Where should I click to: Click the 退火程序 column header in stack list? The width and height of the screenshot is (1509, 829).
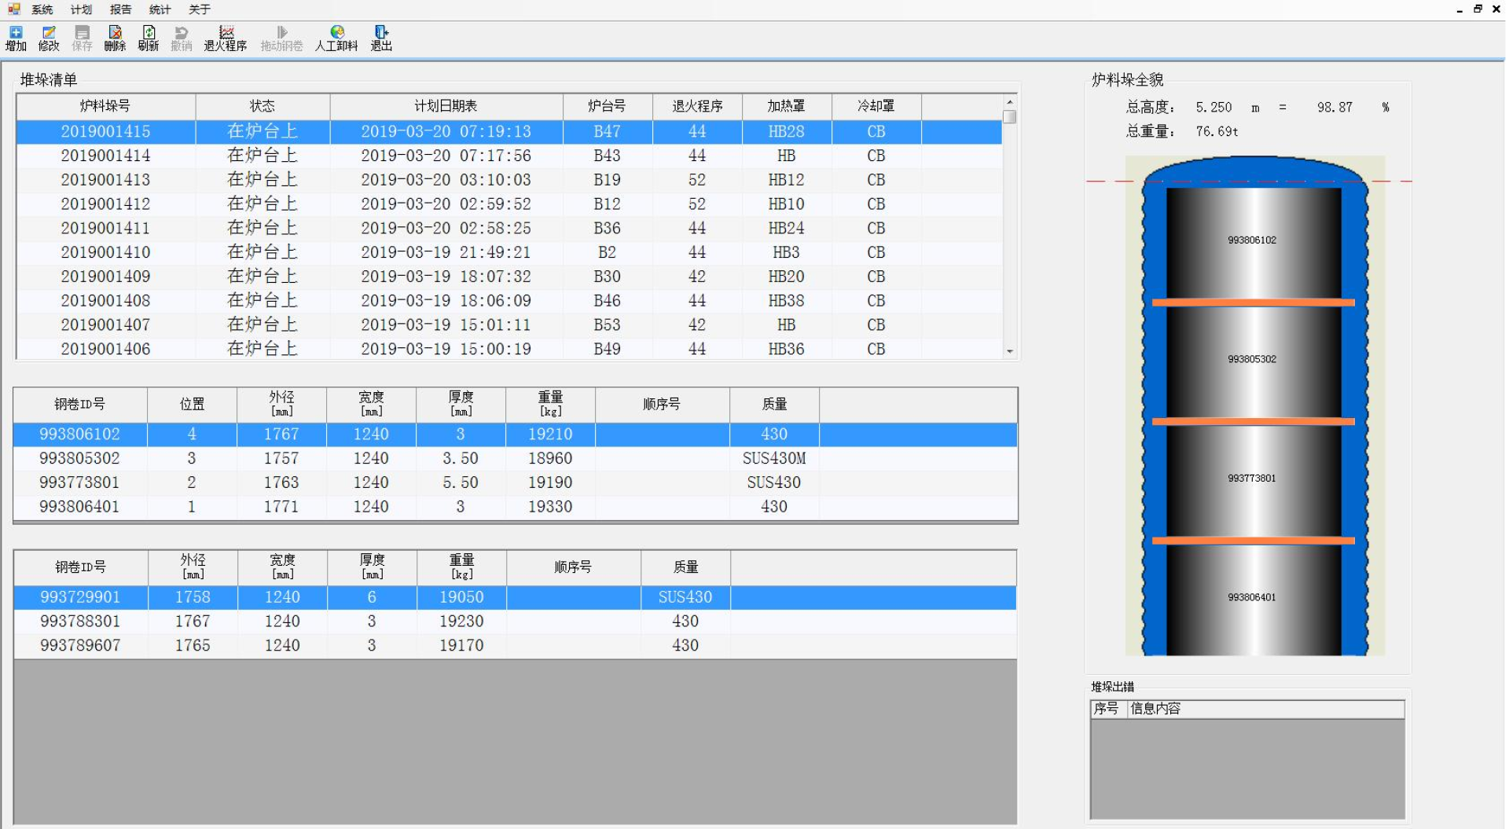click(x=697, y=106)
